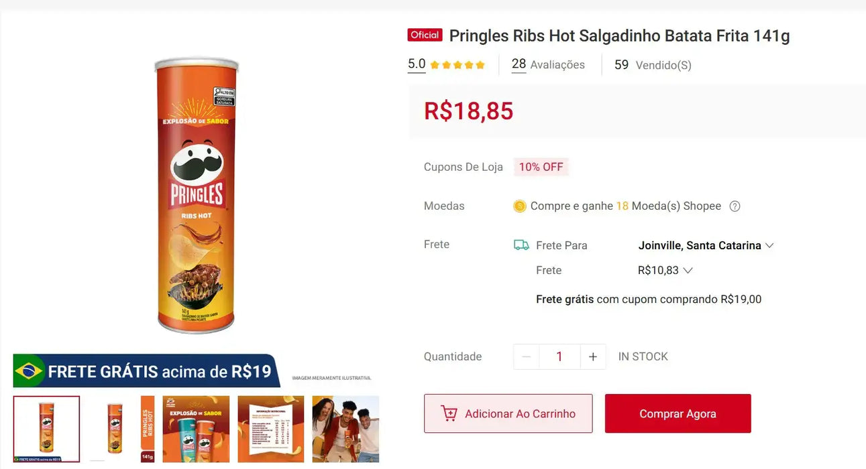Click the delivery truck icon next to Frete Para
This screenshot has height=469, width=866.
pyautogui.click(x=521, y=245)
